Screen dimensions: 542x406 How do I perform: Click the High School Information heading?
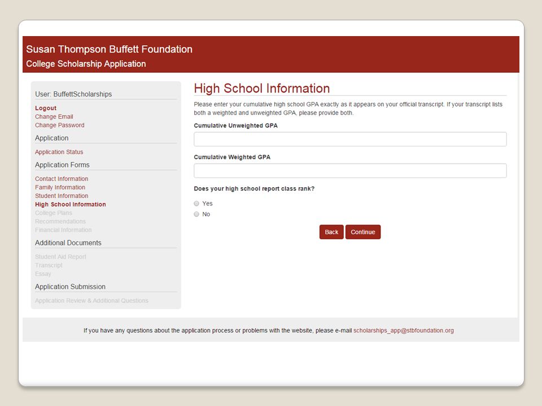pyautogui.click(x=261, y=89)
